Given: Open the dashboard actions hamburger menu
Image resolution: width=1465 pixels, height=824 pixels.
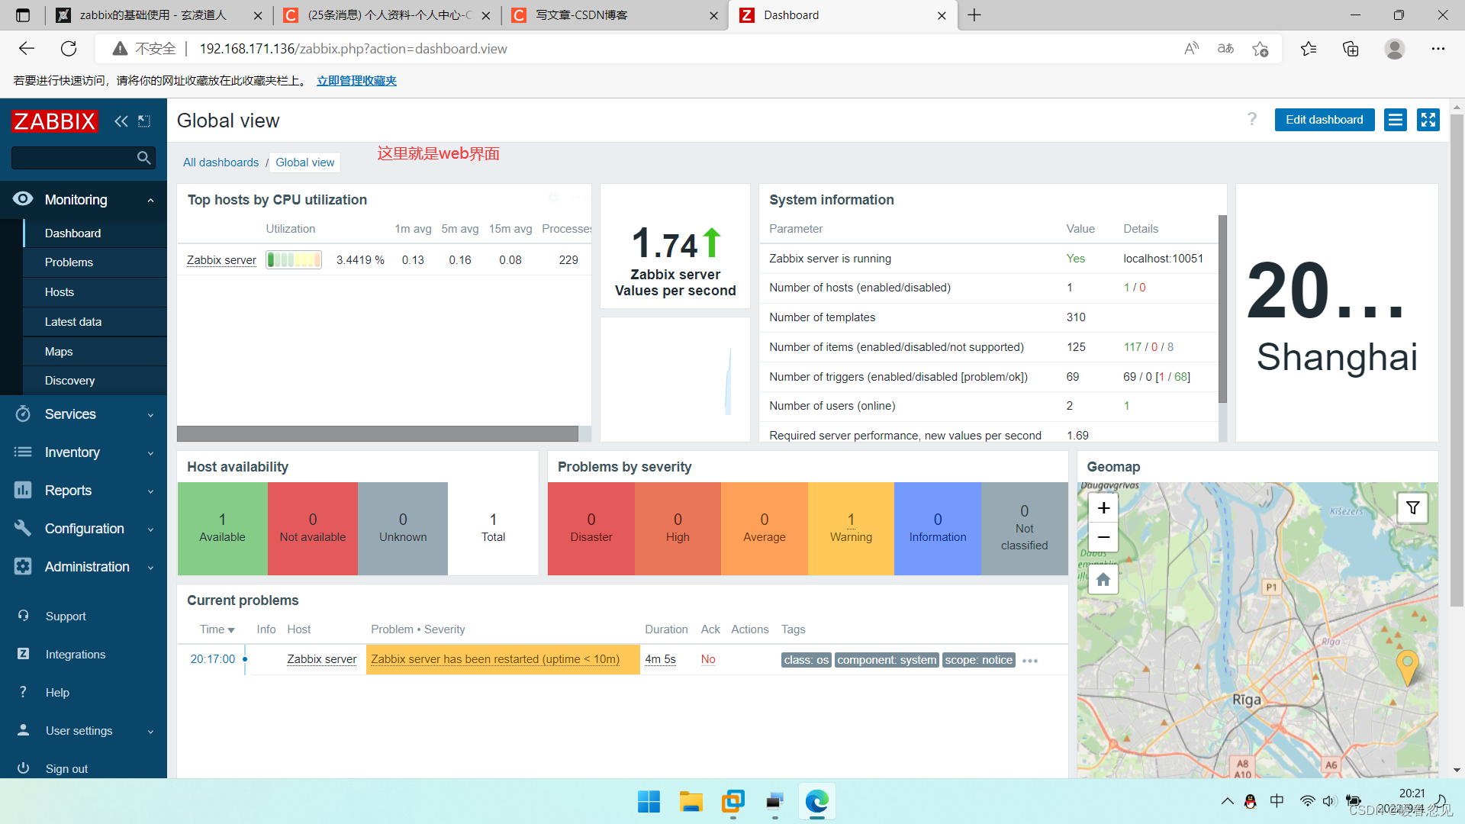Looking at the screenshot, I should click(1396, 120).
